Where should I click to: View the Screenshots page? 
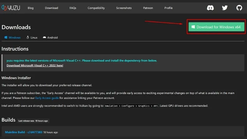(124, 8)
